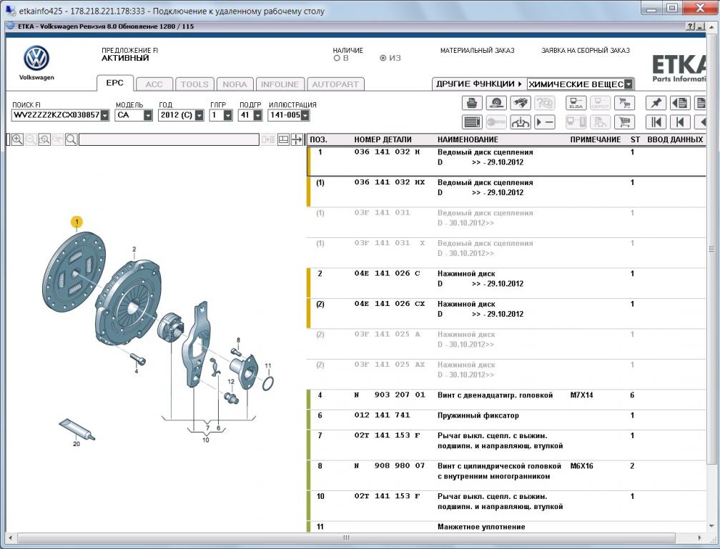This screenshot has height=549, width=720.
Task: Click the illustration search input field
Action: pos(169,139)
